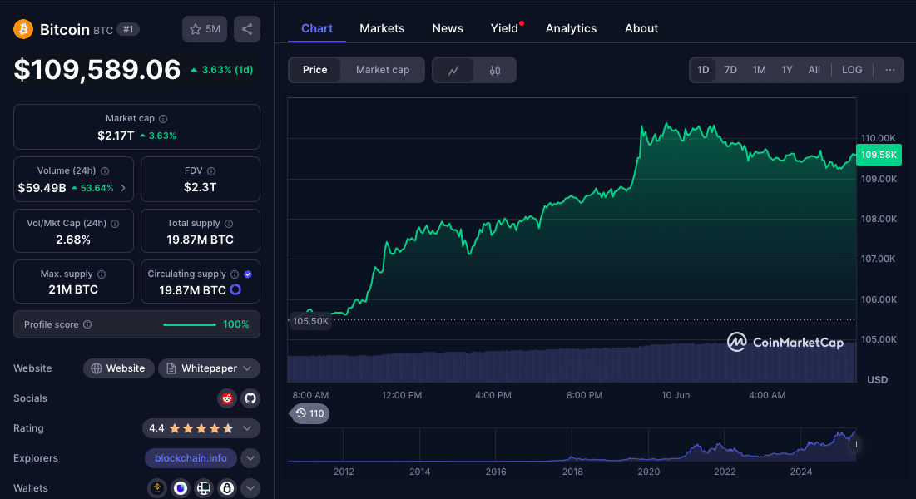Open the Analytics tab
This screenshot has width=916, height=499.
571,28
